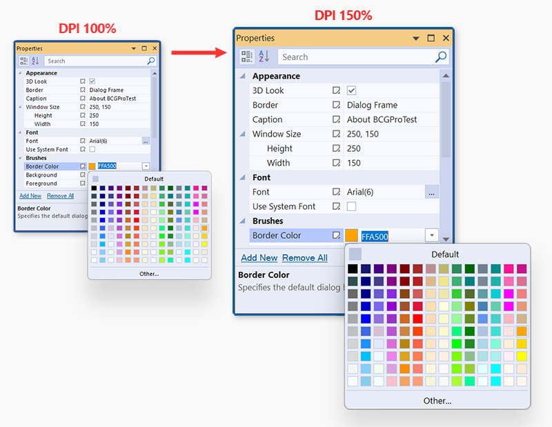Click marker icon beside Font row, 150% panel
Screen dimensions: 552x427
(336, 192)
